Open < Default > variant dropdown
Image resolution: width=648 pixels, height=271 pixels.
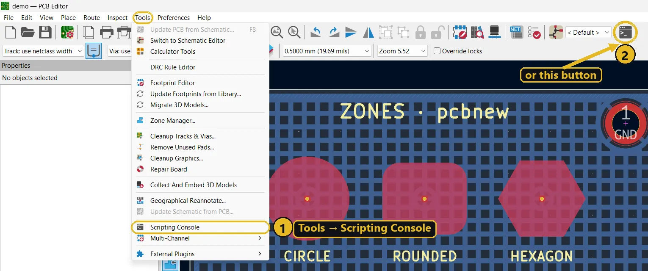pyautogui.click(x=588, y=33)
